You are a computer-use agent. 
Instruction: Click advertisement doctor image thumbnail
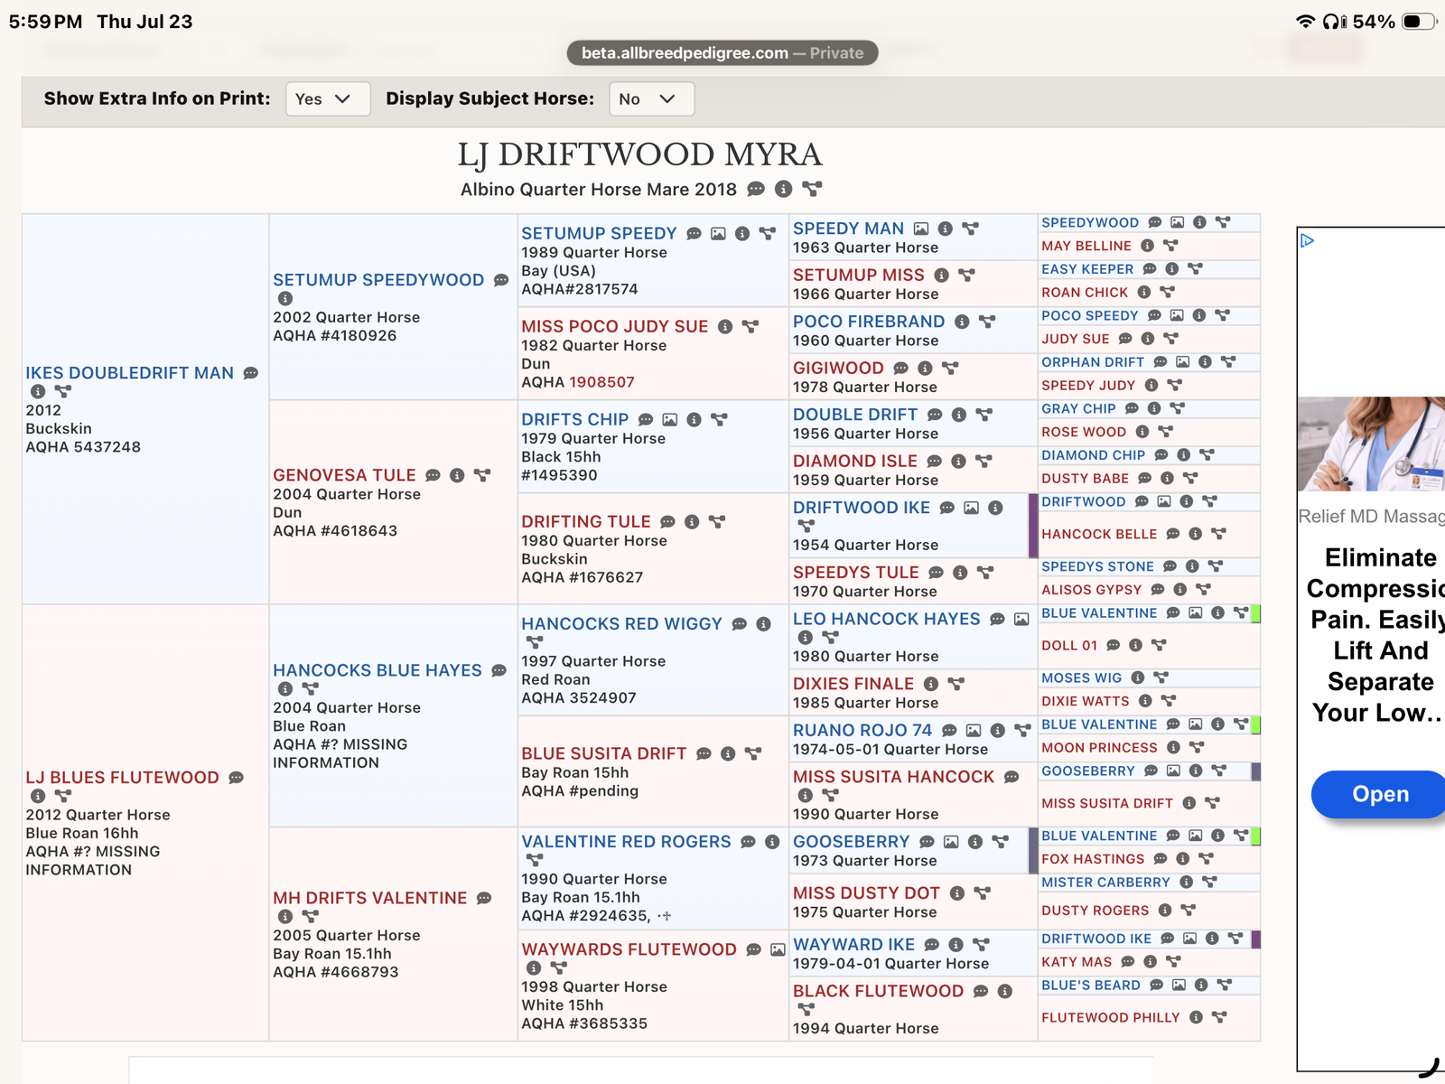tap(1371, 444)
